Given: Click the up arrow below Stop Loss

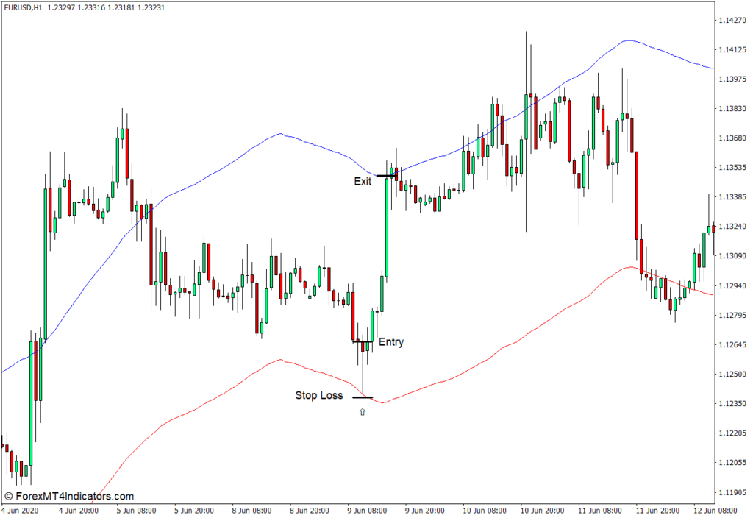Looking at the screenshot, I should [362, 412].
